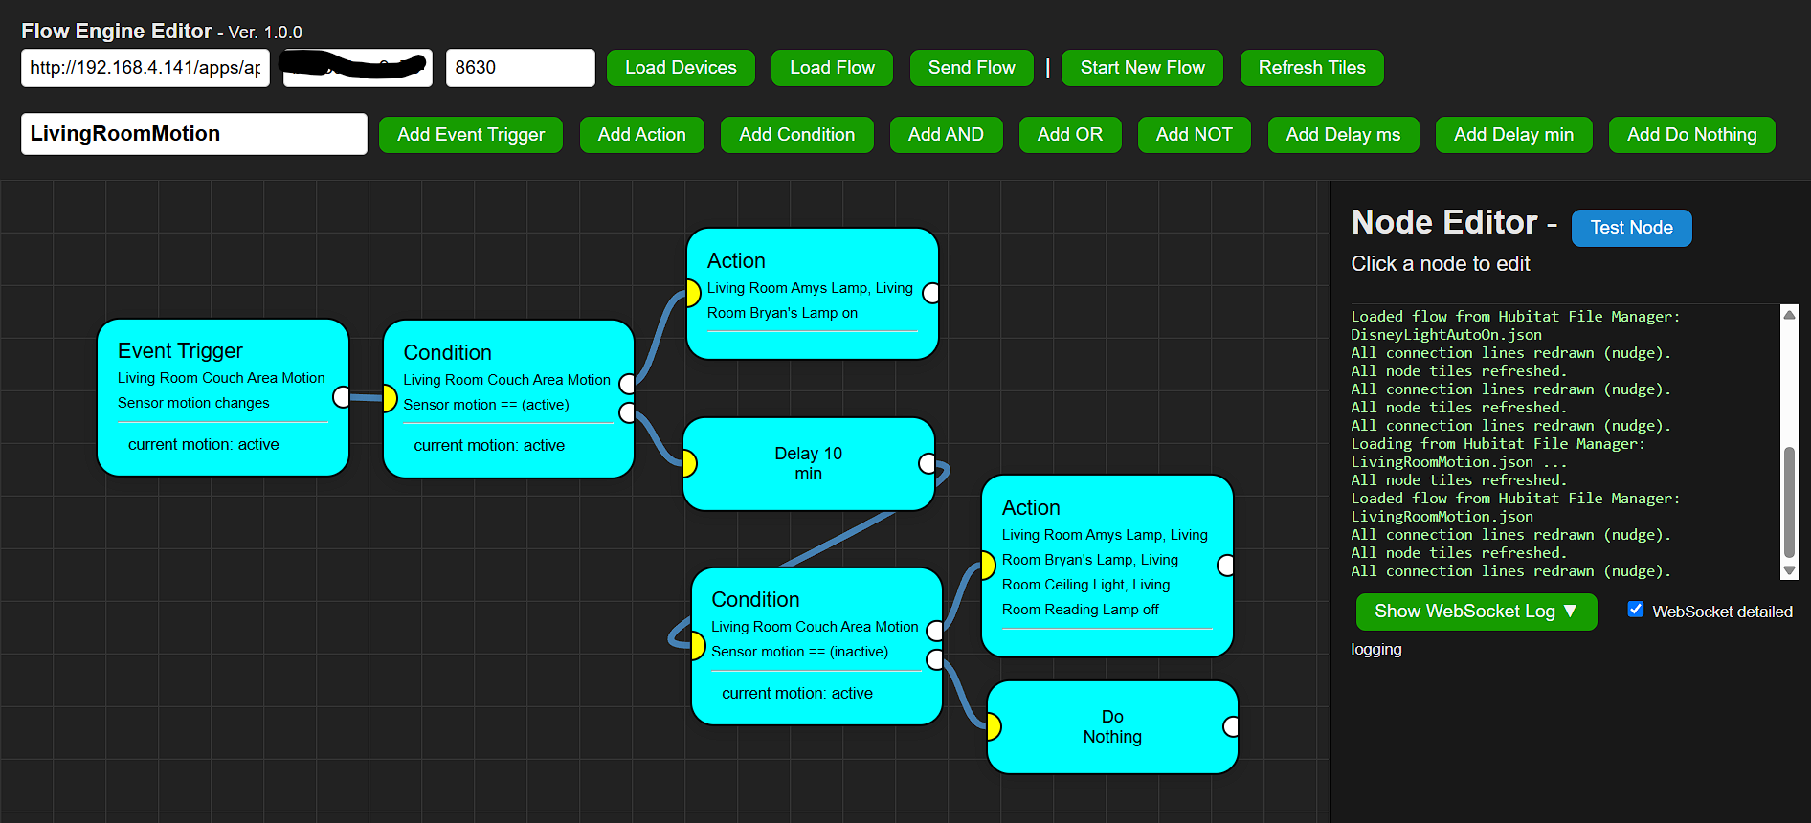Select the Event Trigger node
Image resolution: width=1811 pixels, height=823 pixels.
(223, 397)
